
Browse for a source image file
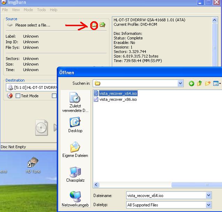94,25
